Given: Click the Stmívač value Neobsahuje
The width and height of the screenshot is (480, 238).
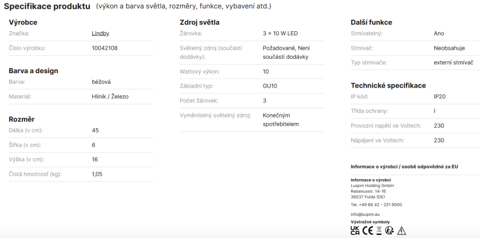Looking at the screenshot, I should click(449, 48).
